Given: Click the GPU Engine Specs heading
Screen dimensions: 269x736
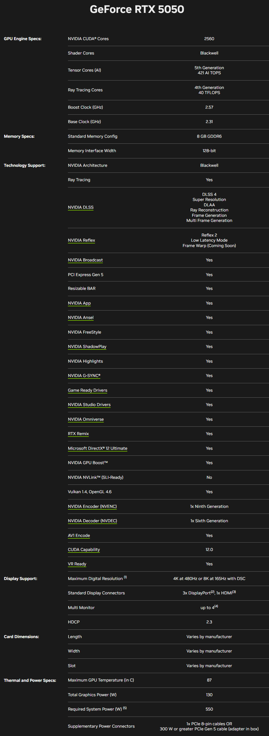Looking at the screenshot, I should click(x=23, y=39).
